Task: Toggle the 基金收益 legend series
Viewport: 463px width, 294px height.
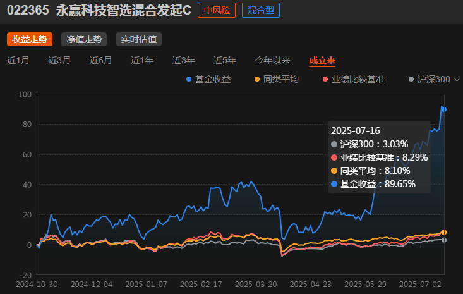Action: click(x=208, y=79)
